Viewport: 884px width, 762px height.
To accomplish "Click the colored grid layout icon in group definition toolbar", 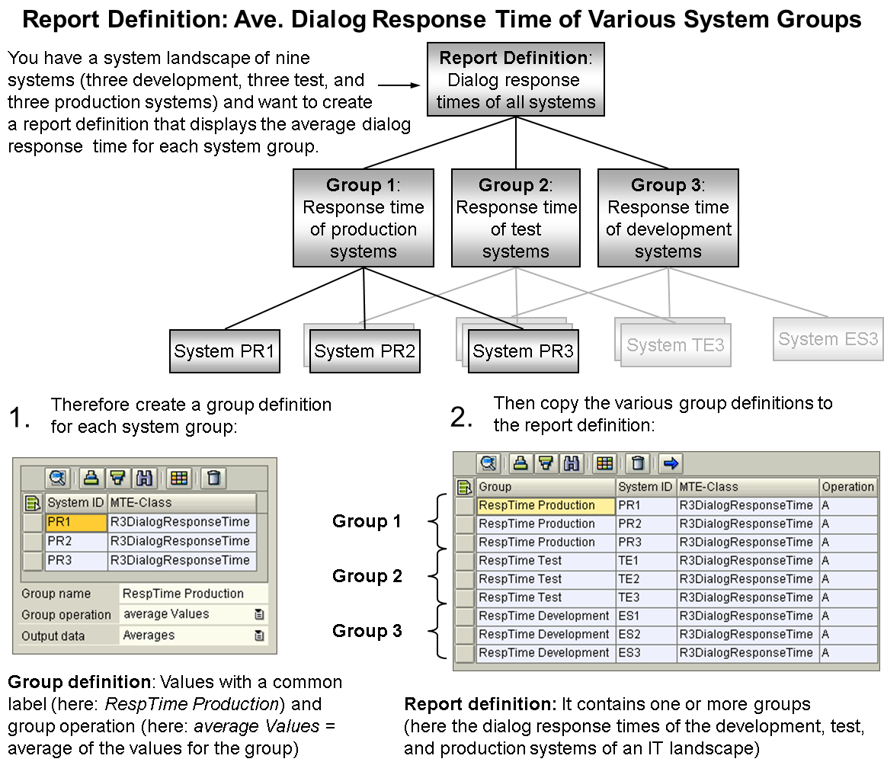I will (x=179, y=478).
